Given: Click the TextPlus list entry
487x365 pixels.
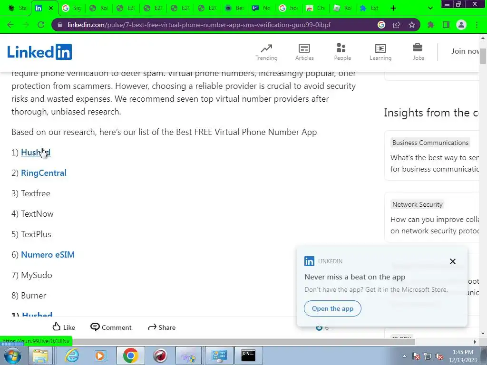Looking at the screenshot, I should tap(36, 234).
